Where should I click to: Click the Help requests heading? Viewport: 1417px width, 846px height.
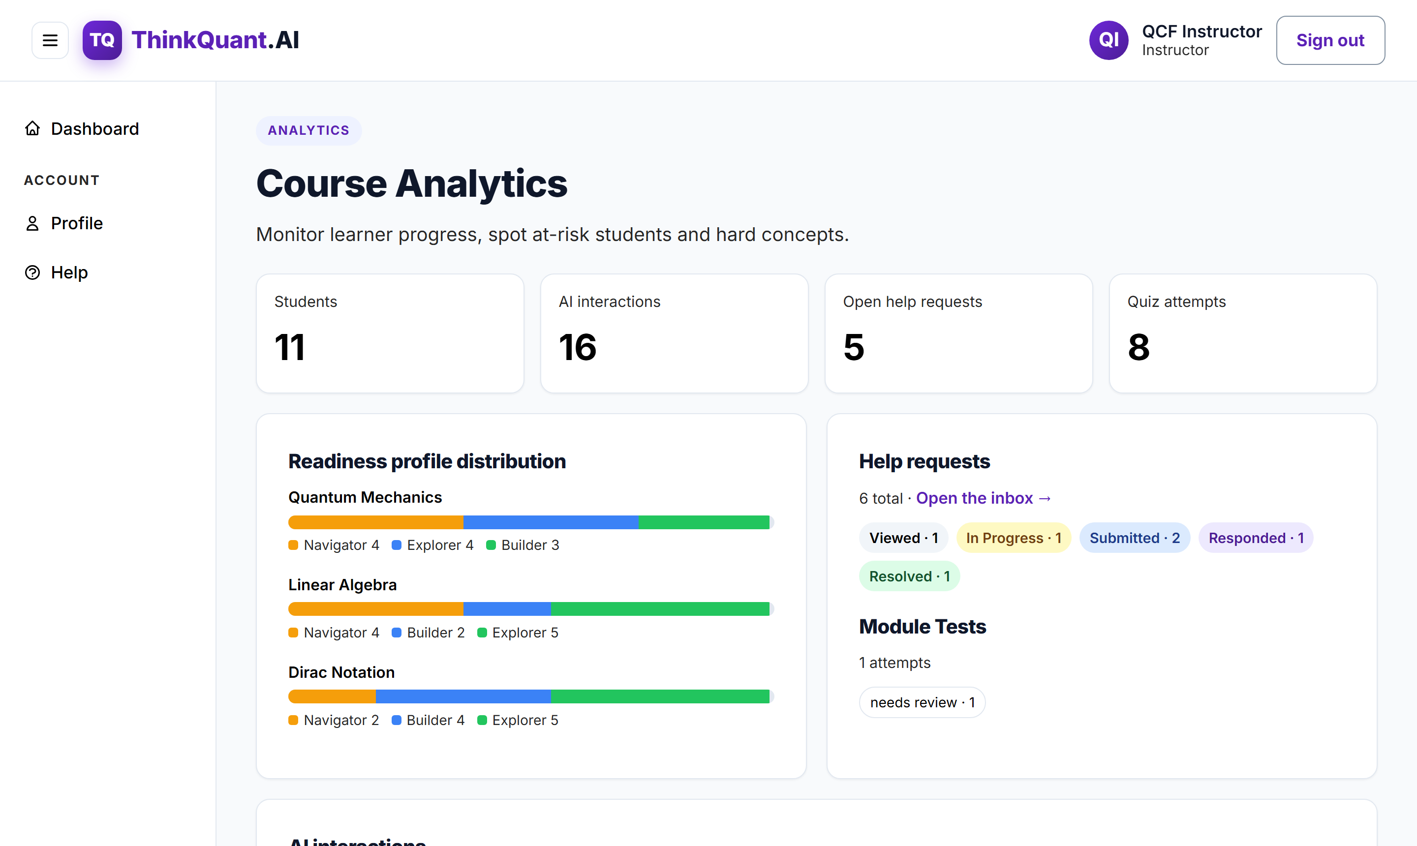[924, 461]
